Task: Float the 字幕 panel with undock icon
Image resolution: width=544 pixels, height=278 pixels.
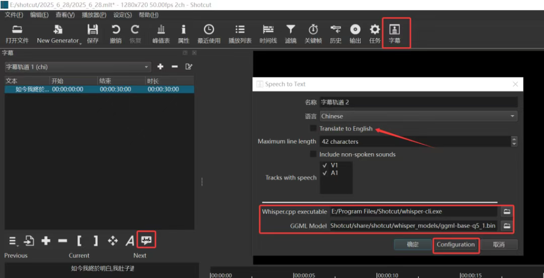Action: (x=185, y=53)
